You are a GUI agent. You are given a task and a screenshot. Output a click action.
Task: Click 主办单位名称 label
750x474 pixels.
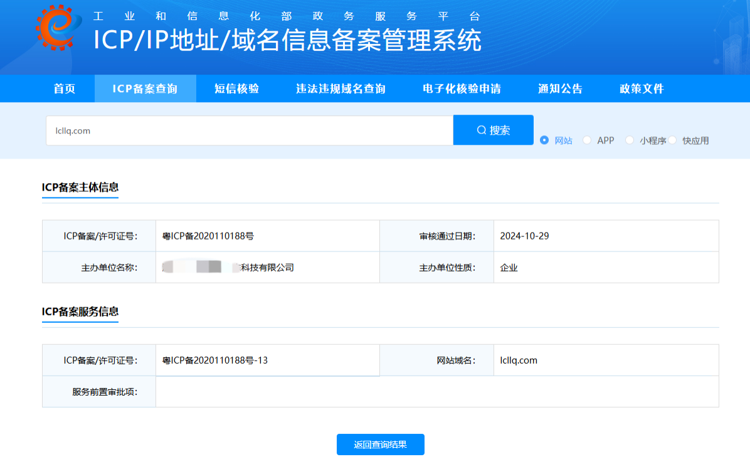[x=109, y=267]
